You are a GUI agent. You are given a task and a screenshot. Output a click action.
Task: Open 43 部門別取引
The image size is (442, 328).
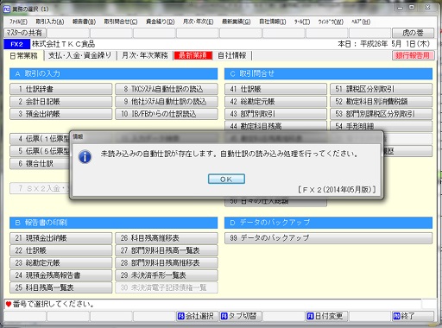[x=275, y=114]
